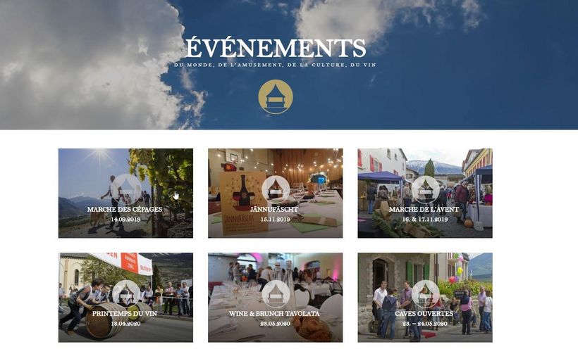Image resolution: width=578 pixels, height=361 pixels.
Task: Select the 14.09.2019 event date
Action: (125, 220)
